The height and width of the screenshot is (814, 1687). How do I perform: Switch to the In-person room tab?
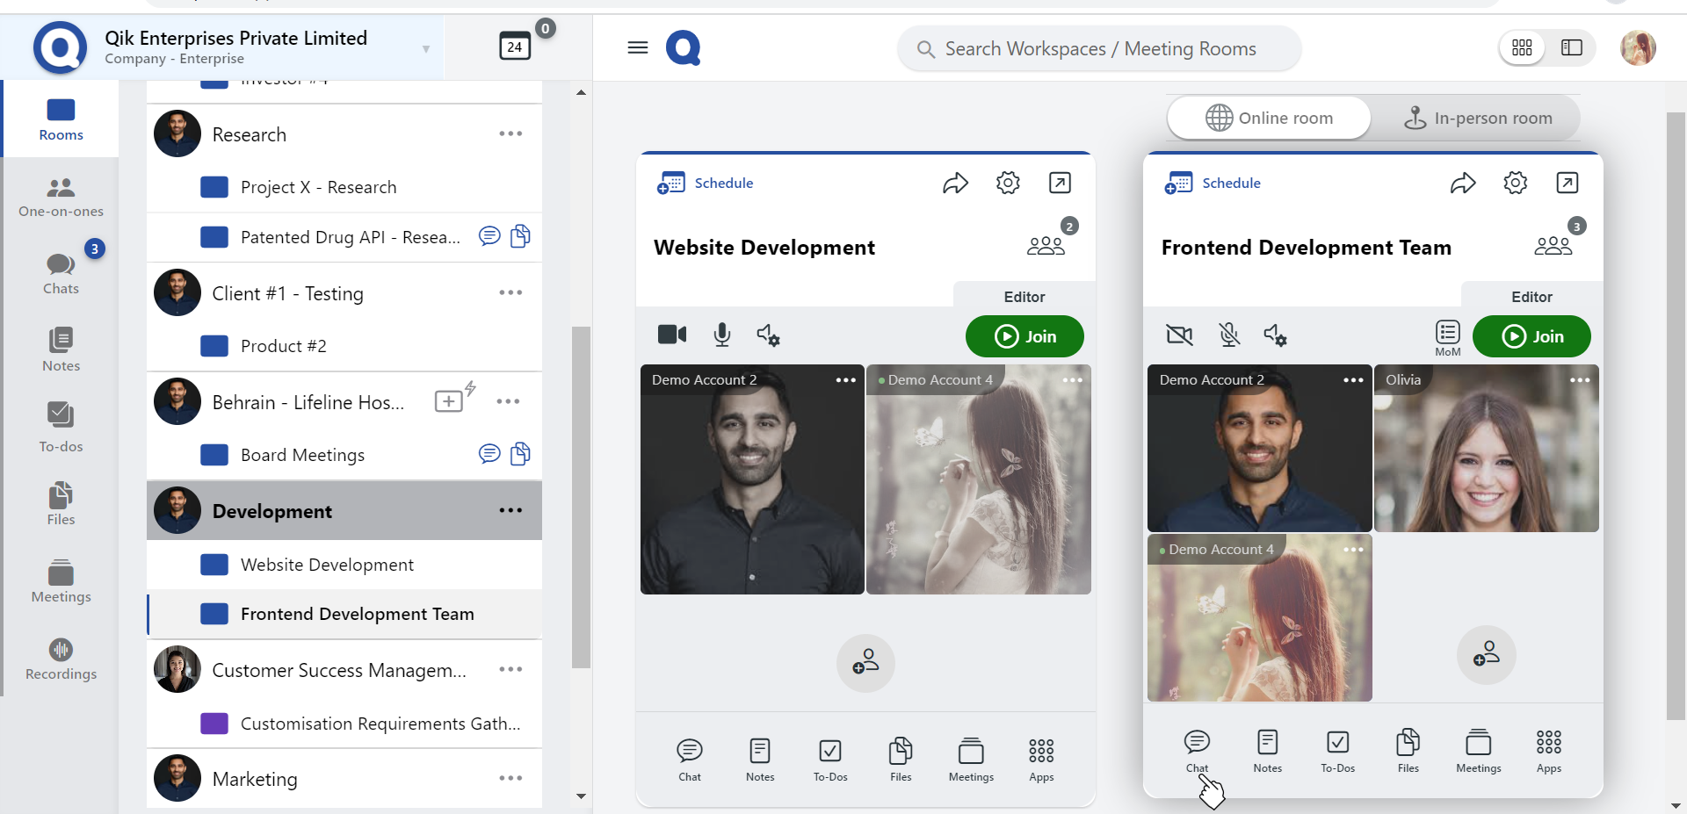[1478, 118]
